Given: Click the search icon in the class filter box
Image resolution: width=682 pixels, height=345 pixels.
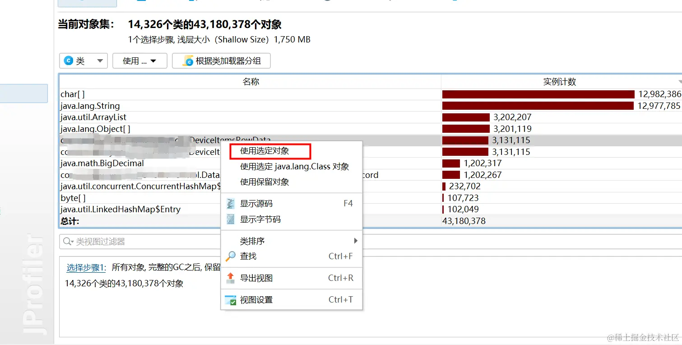Looking at the screenshot, I should pyautogui.click(x=68, y=242).
